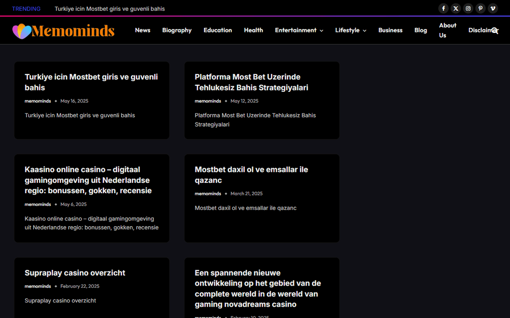The height and width of the screenshot is (318, 510).
Task: Open 'Een spannende nieuwe ontwikkeling' article title
Action: coord(258,288)
